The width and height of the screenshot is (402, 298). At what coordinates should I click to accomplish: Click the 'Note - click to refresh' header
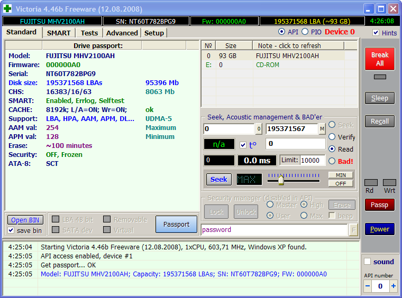298,45
